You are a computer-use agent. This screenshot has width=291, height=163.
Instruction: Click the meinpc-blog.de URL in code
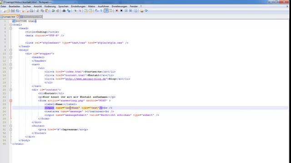click(x=85, y=79)
